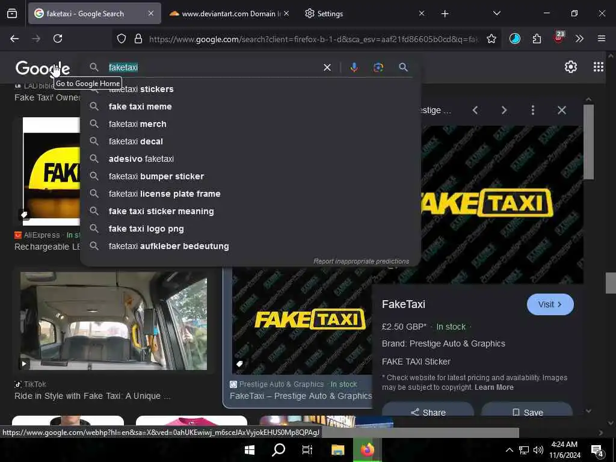Search by image with the Google Lens icon
616x462 pixels.
click(378, 67)
